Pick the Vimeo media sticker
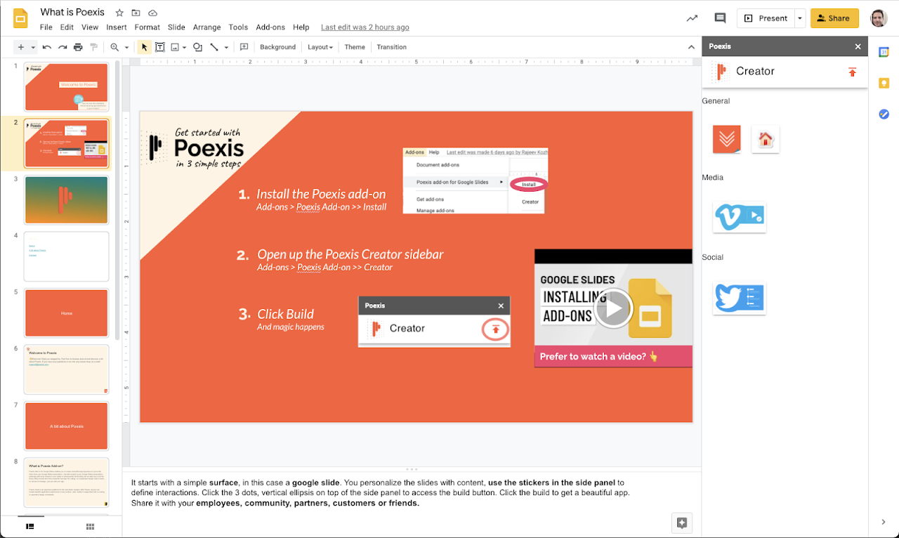 (x=739, y=217)
